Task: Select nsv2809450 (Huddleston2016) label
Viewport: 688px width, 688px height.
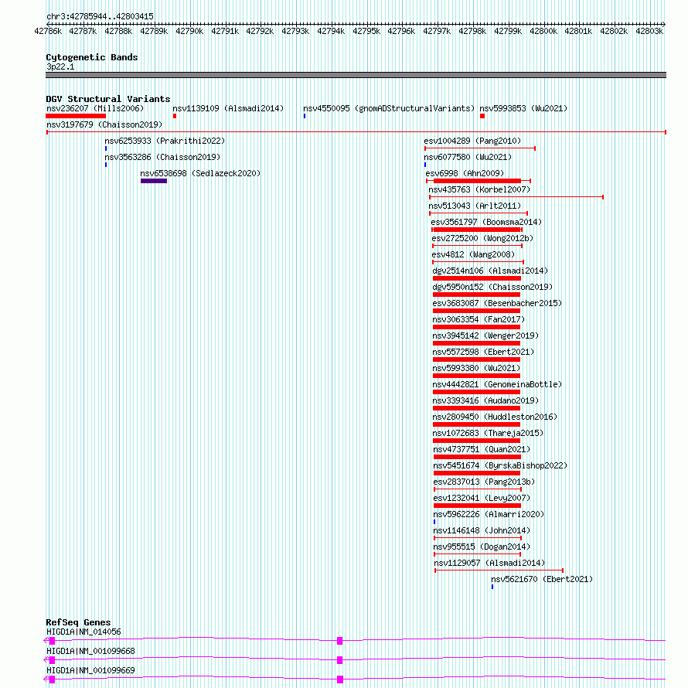Action: point(495,417)
